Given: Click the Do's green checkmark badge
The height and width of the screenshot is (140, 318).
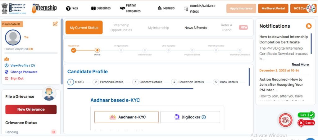Looking at the screenshot, I should [x=306, y=115].
